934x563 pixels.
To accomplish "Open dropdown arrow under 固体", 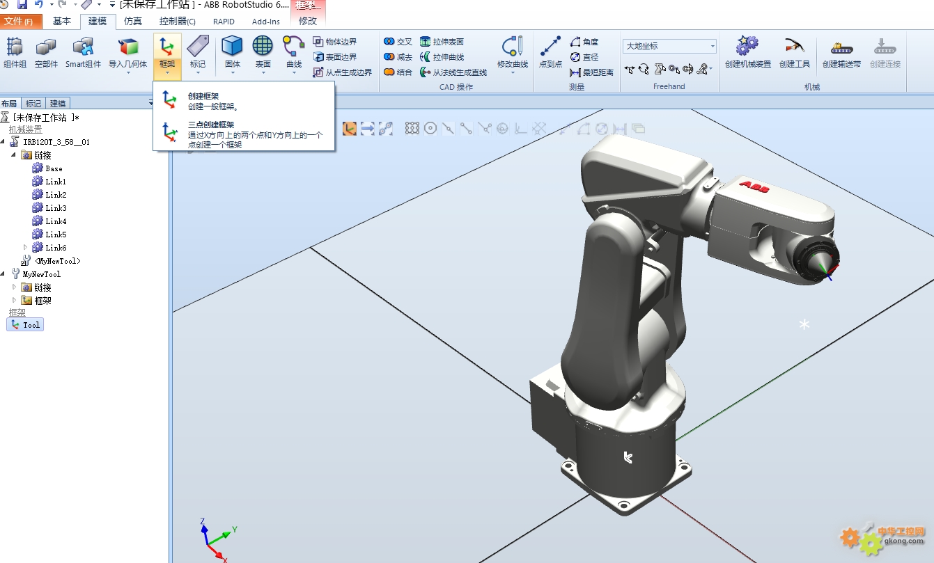I will click(232, 72).
